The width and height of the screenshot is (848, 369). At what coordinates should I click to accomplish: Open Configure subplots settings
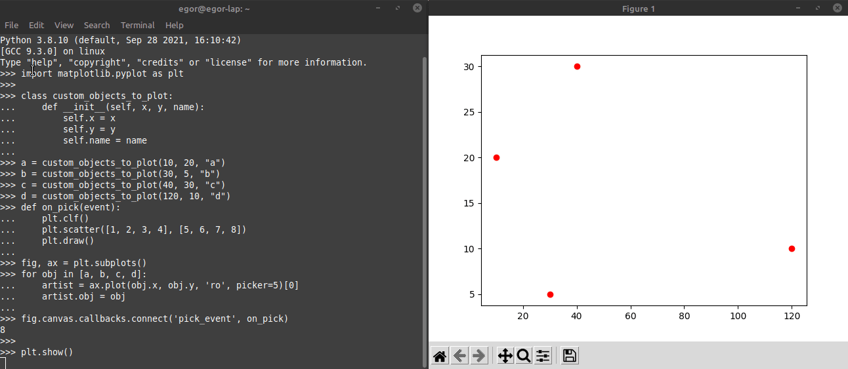pos(543,356)
